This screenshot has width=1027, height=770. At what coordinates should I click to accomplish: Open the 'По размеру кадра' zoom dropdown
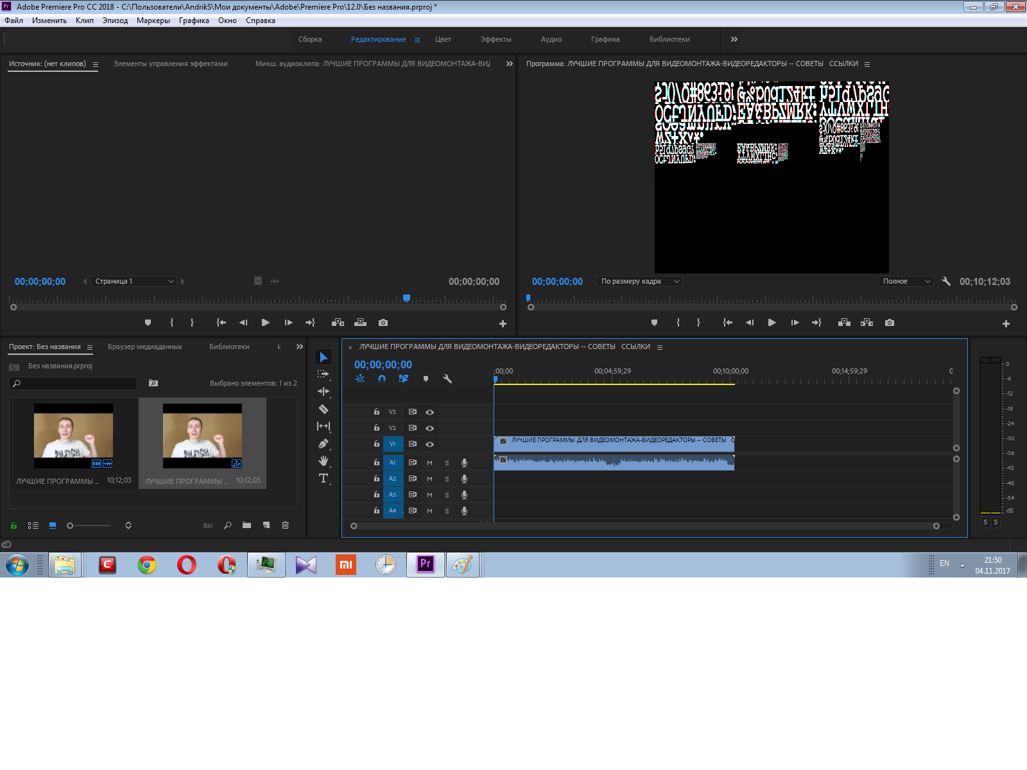pyautogui.click(x=639, y=281)
